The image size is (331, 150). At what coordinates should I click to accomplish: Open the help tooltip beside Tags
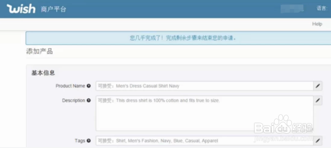pos(89,140)
